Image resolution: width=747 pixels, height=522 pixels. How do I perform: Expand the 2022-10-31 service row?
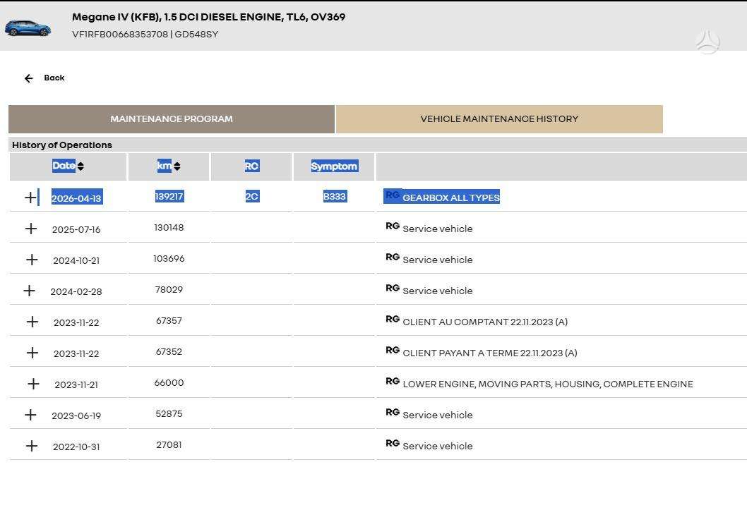[32, 446]
